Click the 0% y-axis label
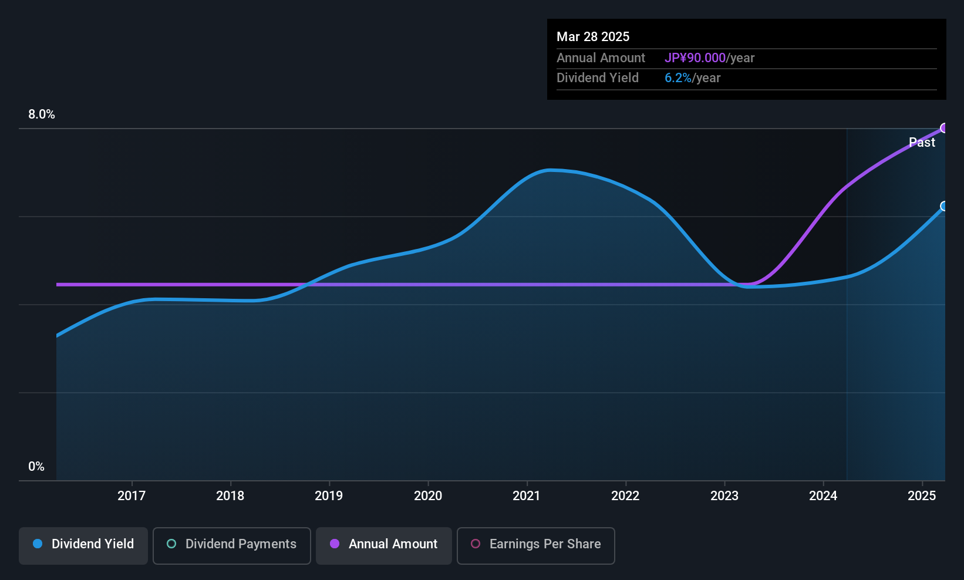964x580 pixels. (36, 467)
